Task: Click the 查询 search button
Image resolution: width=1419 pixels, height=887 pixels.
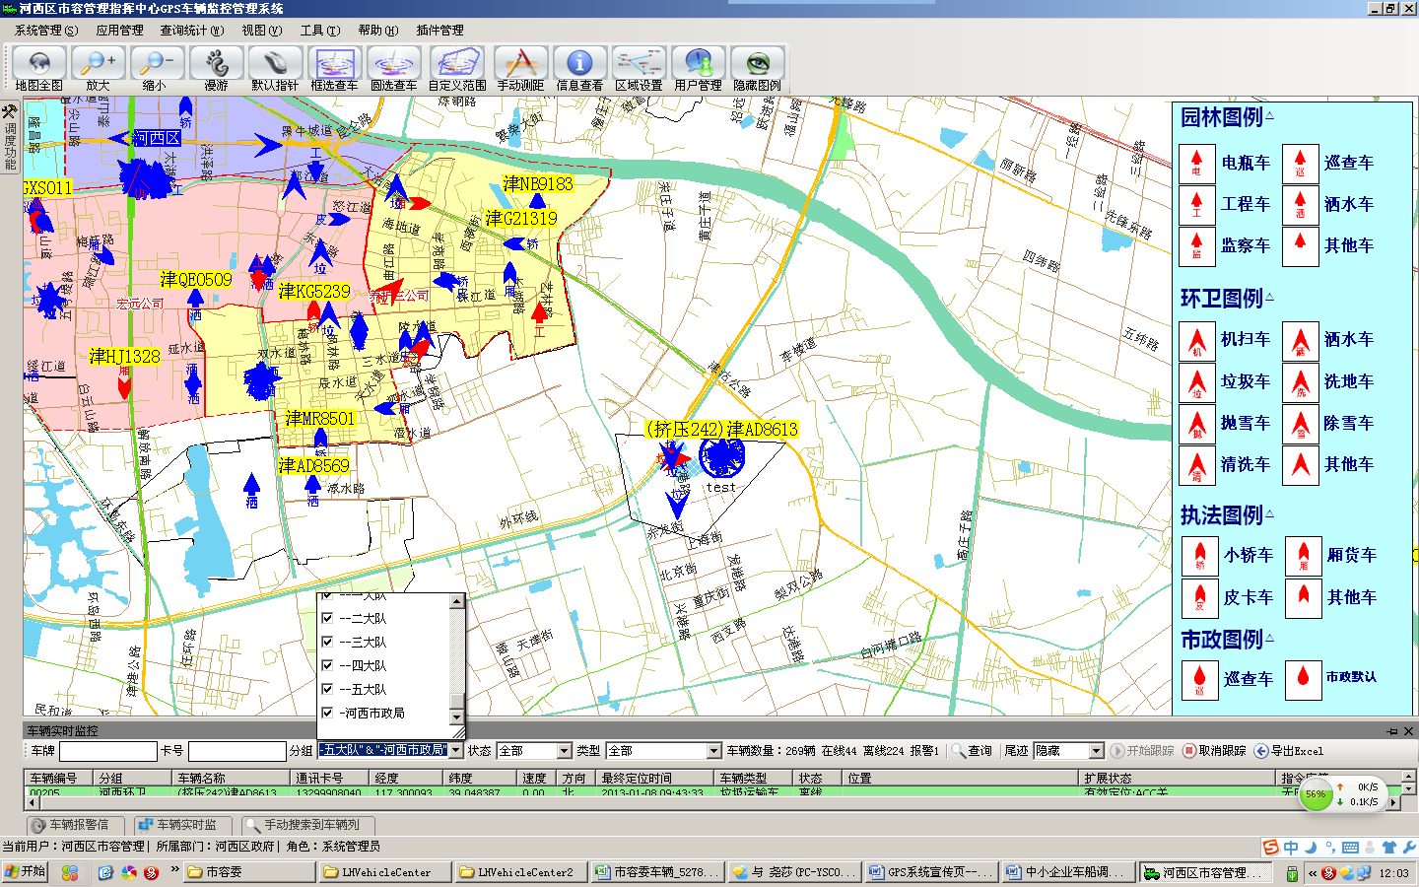Action: click(972, 751)
